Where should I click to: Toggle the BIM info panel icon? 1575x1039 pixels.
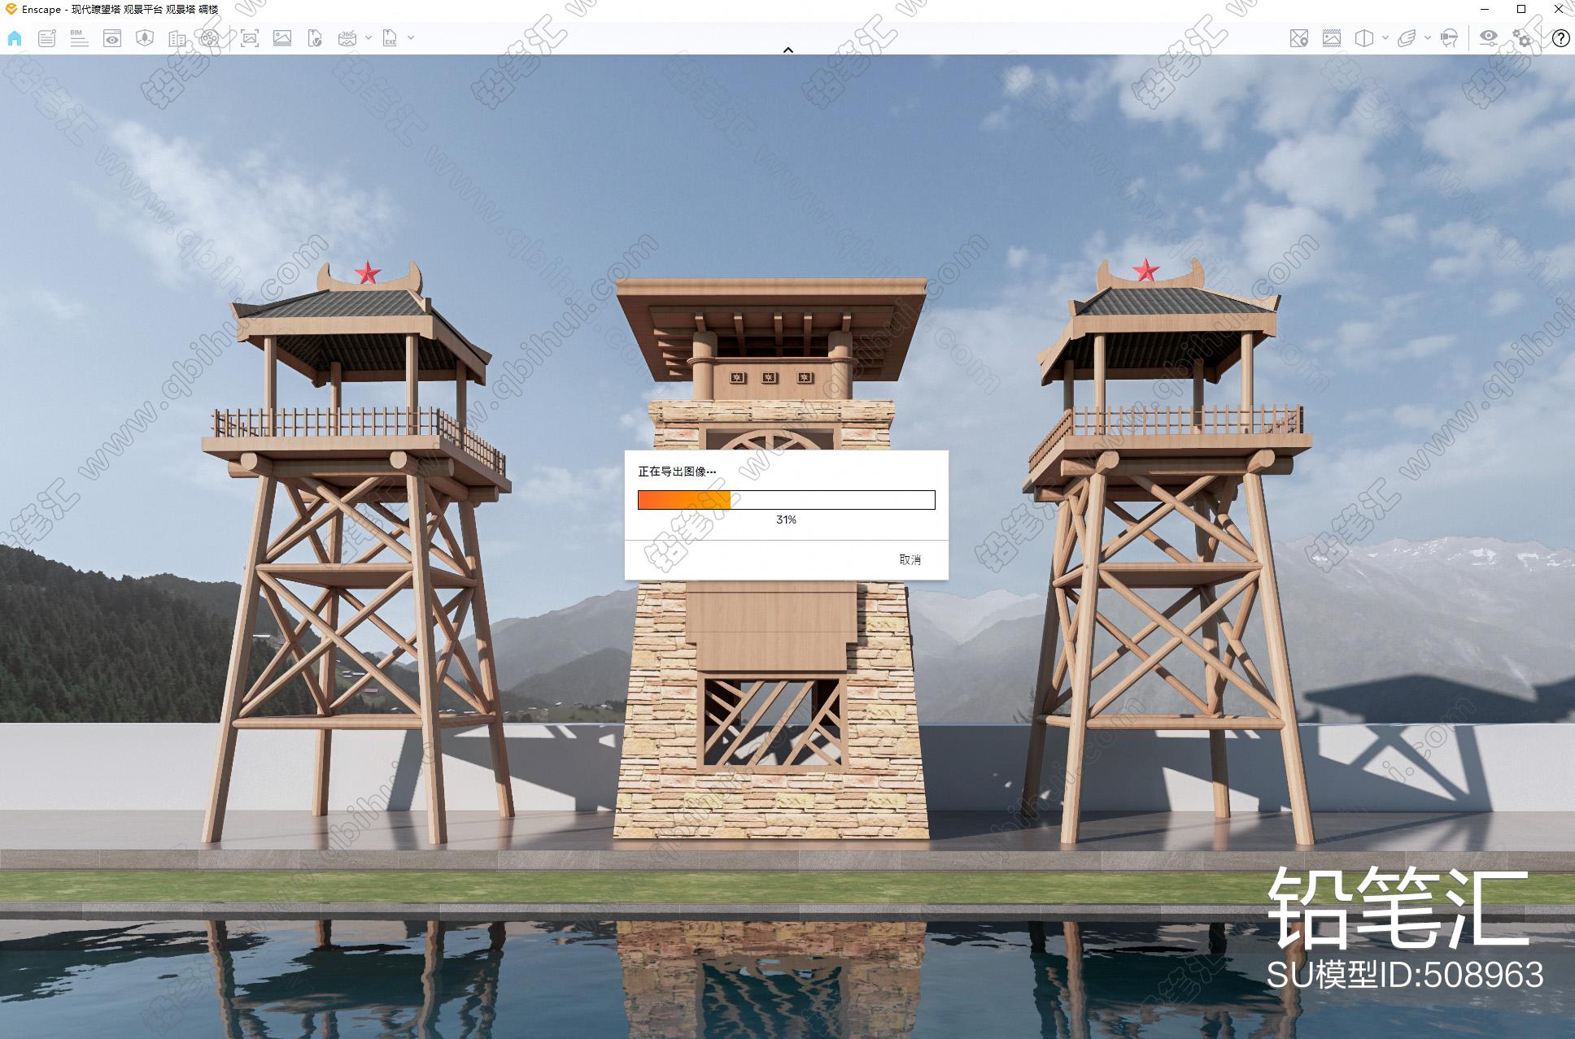click(x=79, y=38)
